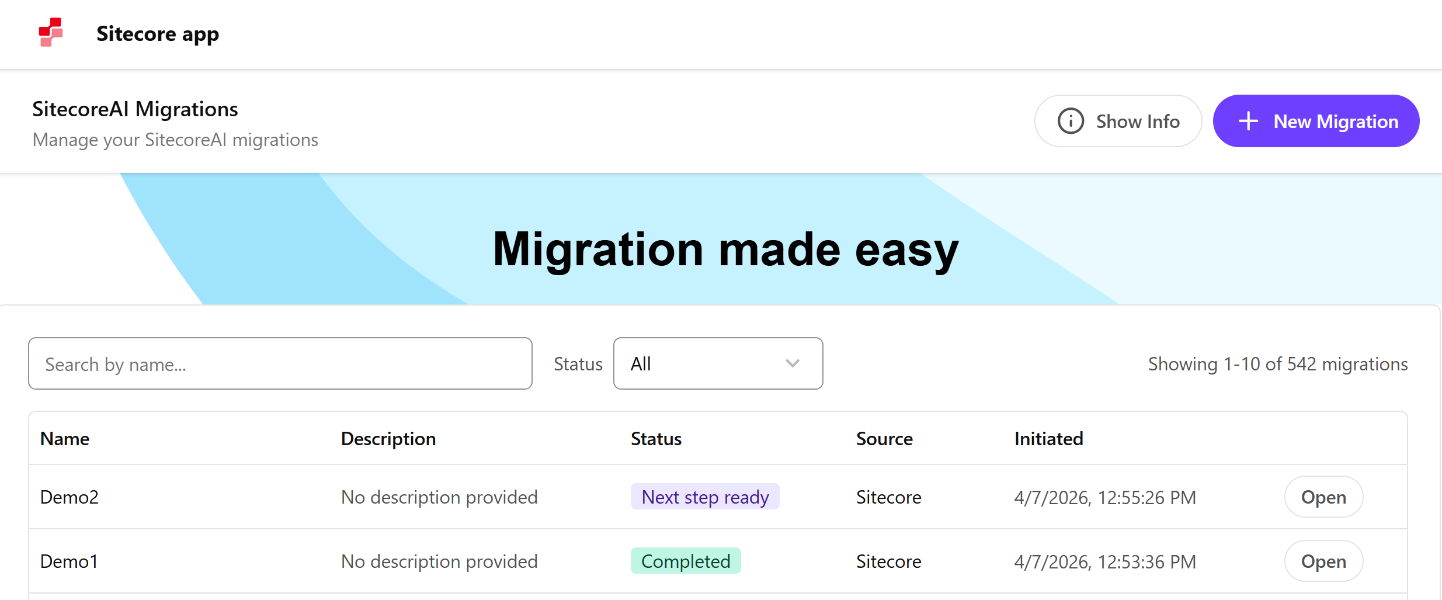The image size is (1442, 600).
Task: Click the Sitecore app title
Action: [x=158, y=34]
